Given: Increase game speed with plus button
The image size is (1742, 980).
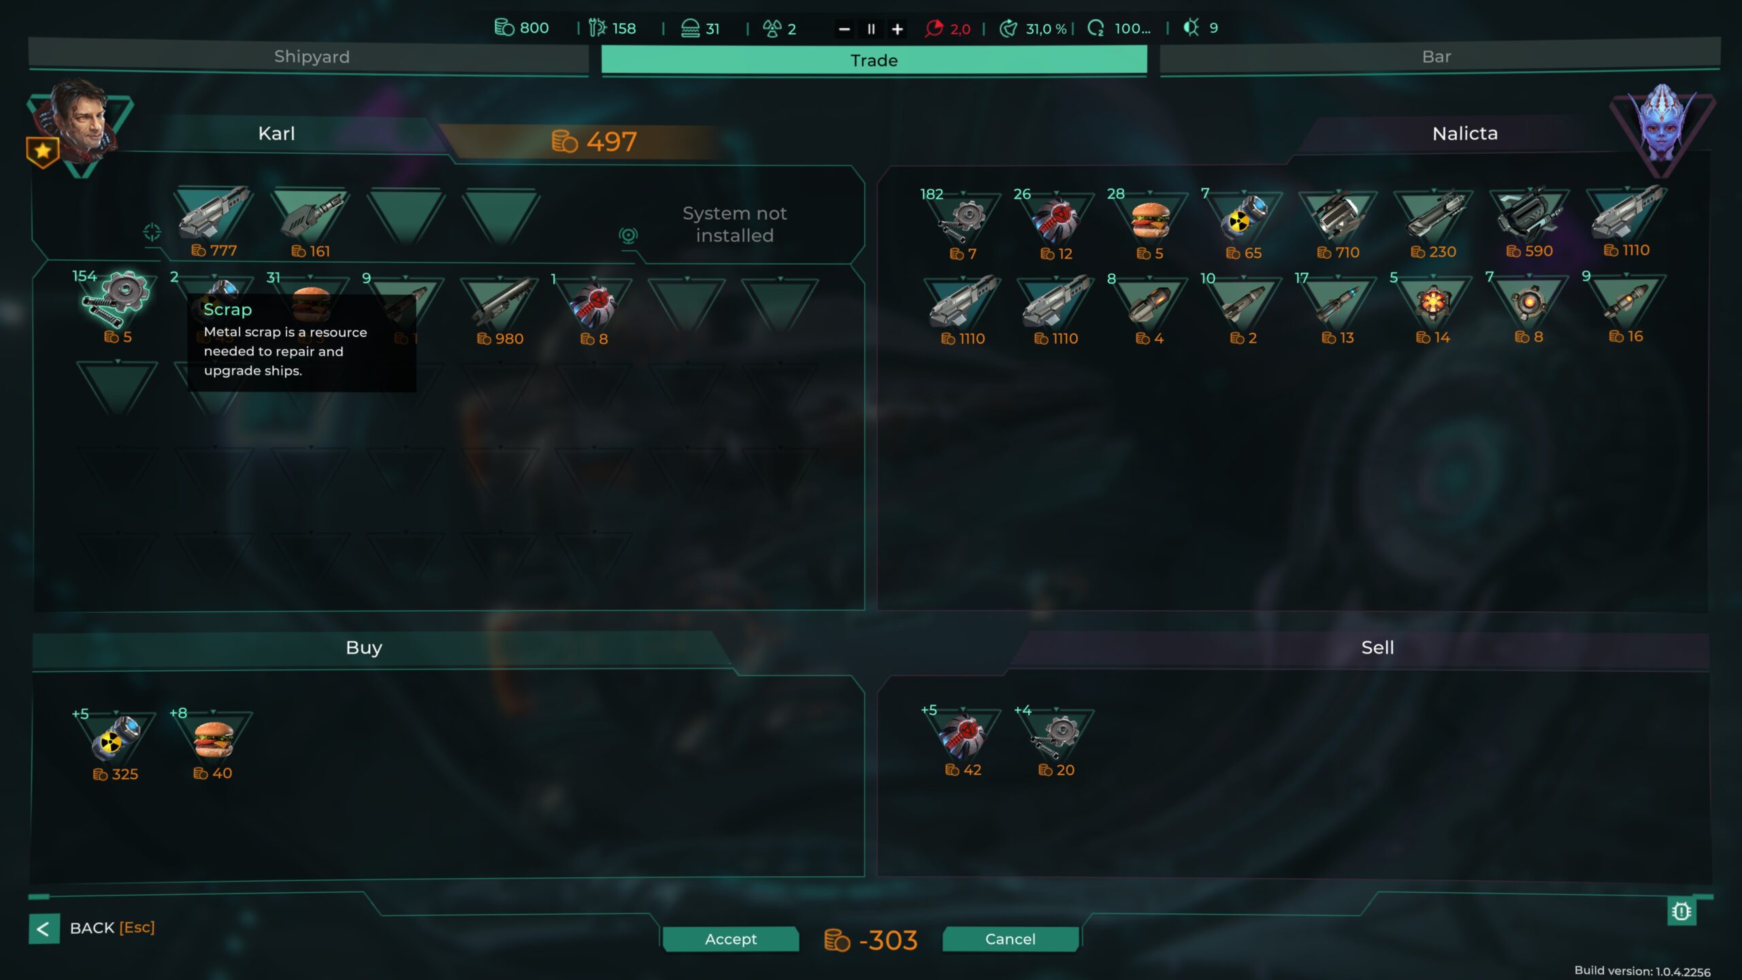Looking at the screenshot, I should point(898,29).
